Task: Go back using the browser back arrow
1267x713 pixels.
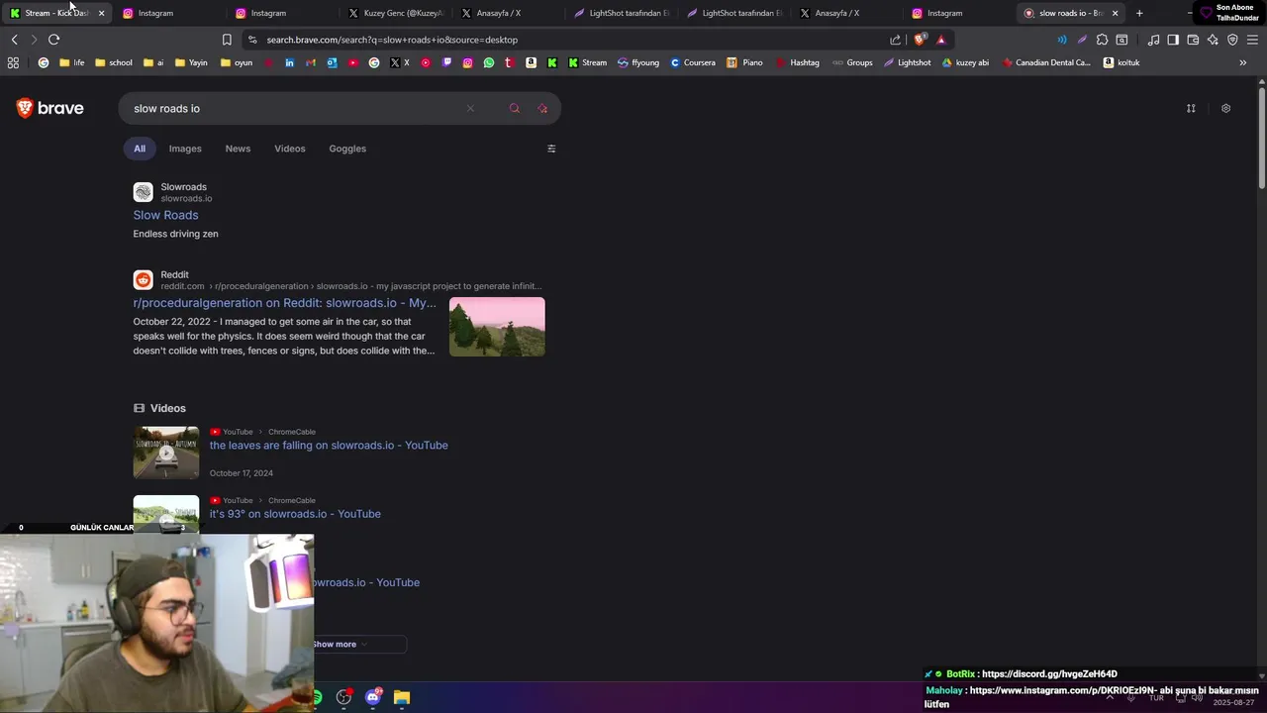Action: coord(14,40)
